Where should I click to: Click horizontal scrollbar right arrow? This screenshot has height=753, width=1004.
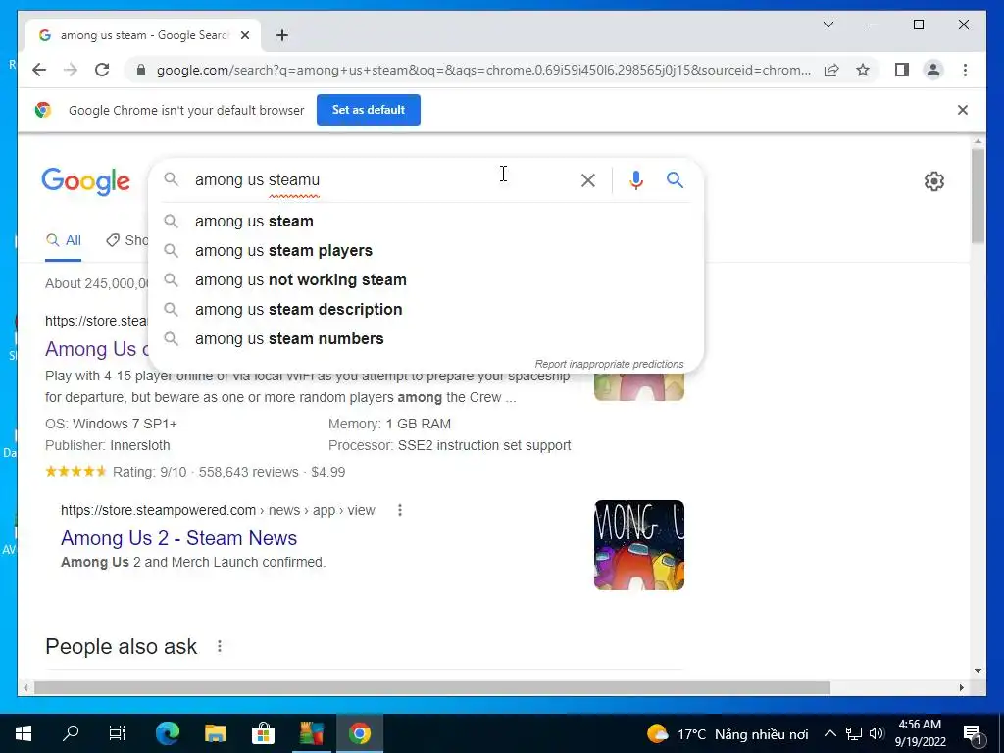(x=961, y=687)
